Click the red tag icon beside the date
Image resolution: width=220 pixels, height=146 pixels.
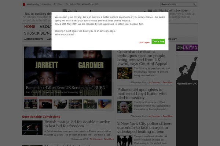coord(24,4)
